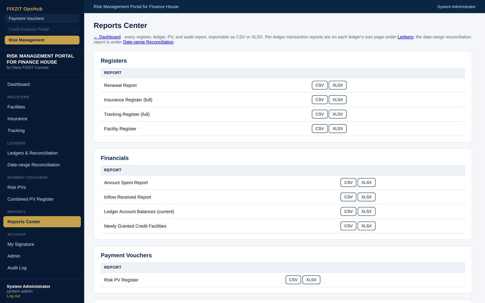Click the Payment Vouchers section heading
This screenshot has height=303, width=485.
coord(126,255)
